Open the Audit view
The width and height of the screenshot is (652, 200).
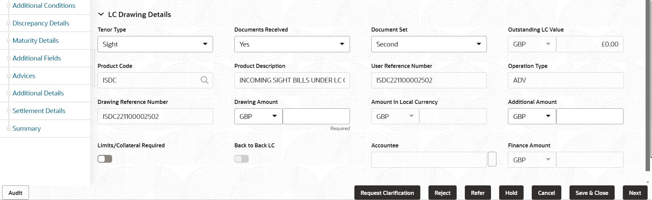(x=15, y=193)
